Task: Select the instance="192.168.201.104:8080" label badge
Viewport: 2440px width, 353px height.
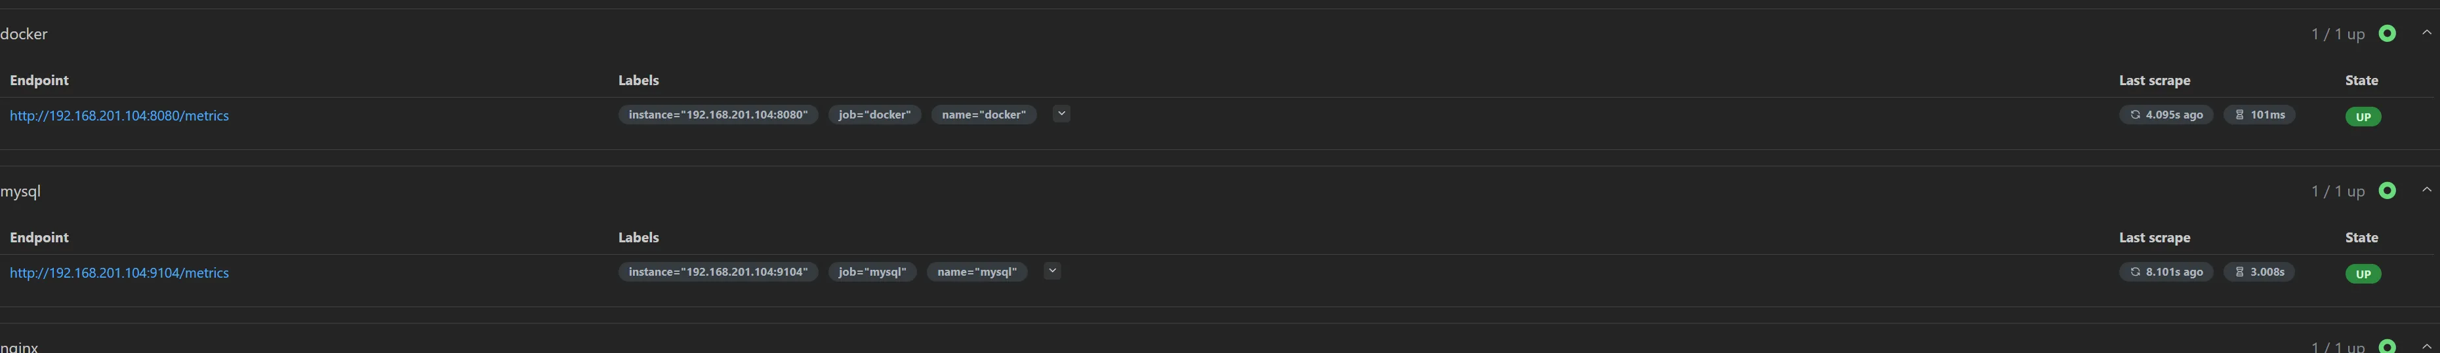Action: (x=718, y=115)
